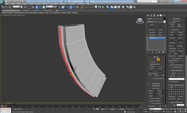
Task: Open the Material Editor icon
Action: tap(123, 7)
